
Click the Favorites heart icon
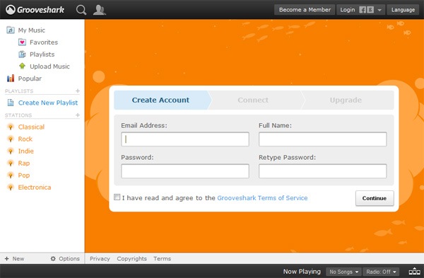coord(22,42)
